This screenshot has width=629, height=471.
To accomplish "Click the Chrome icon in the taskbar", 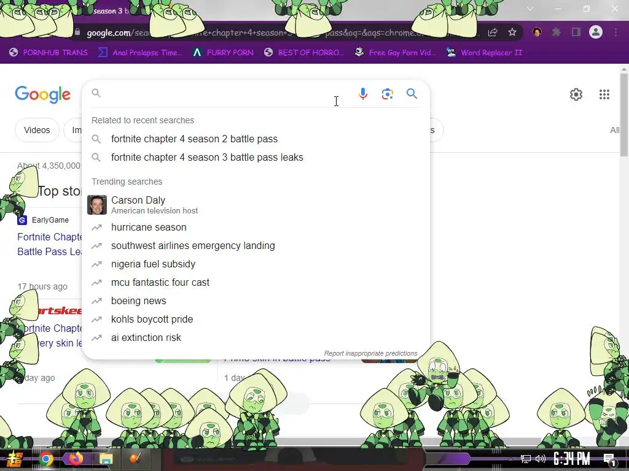I will 45,459.
